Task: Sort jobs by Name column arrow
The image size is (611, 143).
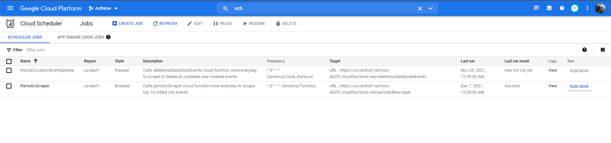Action: point(36,61)
